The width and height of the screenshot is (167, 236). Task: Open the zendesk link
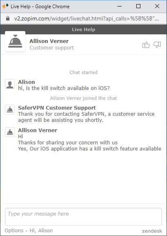click(152, 231)
